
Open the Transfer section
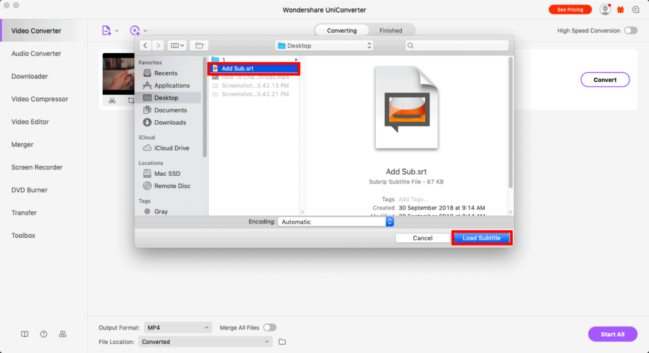24,213
